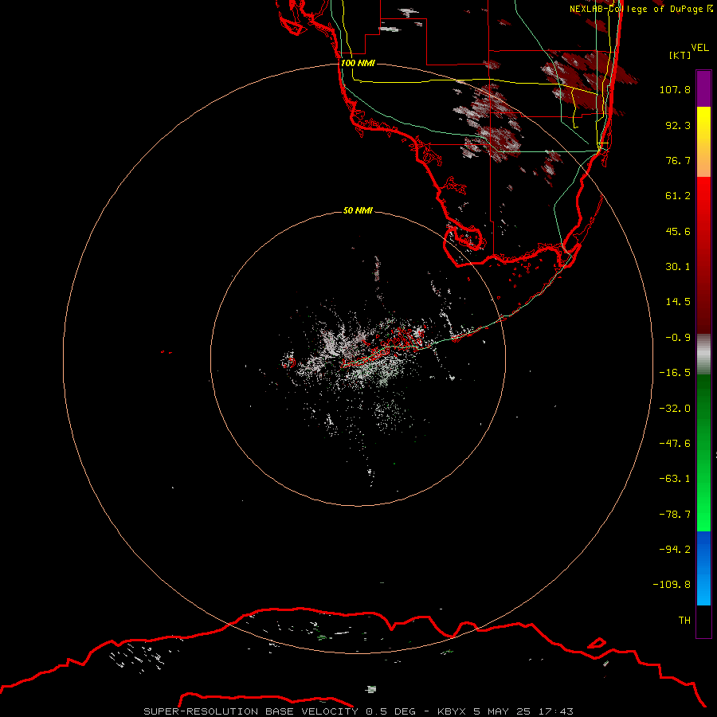Select the 61.2 value on velocity scale
The width and height of the screenshot is (717, 717).
tap(678, 196)
